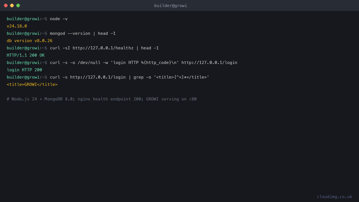The image size is (359, 202).
Task: Click the 'mongod --version | head -1' command
Action: (83, 33)
